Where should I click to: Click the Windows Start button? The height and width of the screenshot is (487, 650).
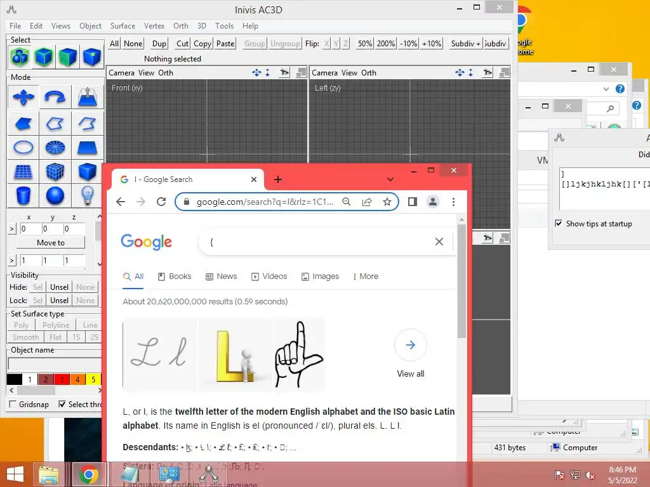pos(15,474)
